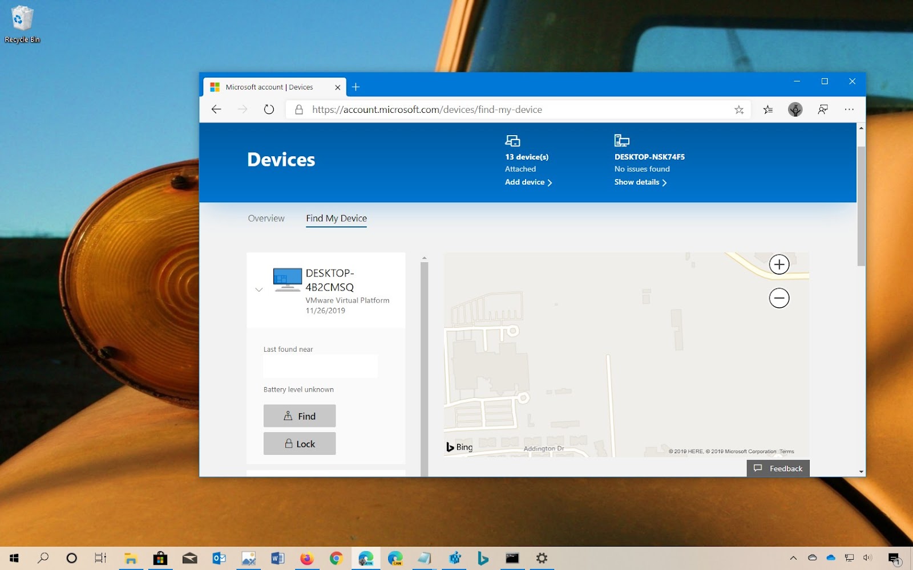Zoom out on the Bing map
The width and height of the screenshot is (913, 570).
[x=779, y=298]
